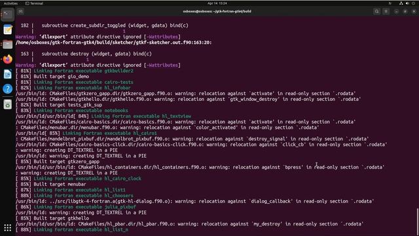Click the 'Linking Fortran executable hl_list_n' line
Image resolution: width=419 pixels, height=236 pixels.
click(x=71, y=229)
